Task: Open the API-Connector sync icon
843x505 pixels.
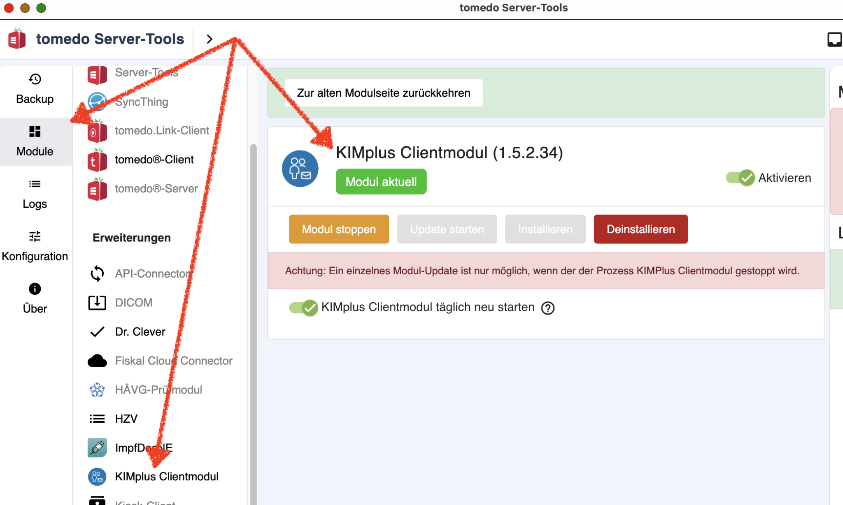Action: (x=97, y=273)
